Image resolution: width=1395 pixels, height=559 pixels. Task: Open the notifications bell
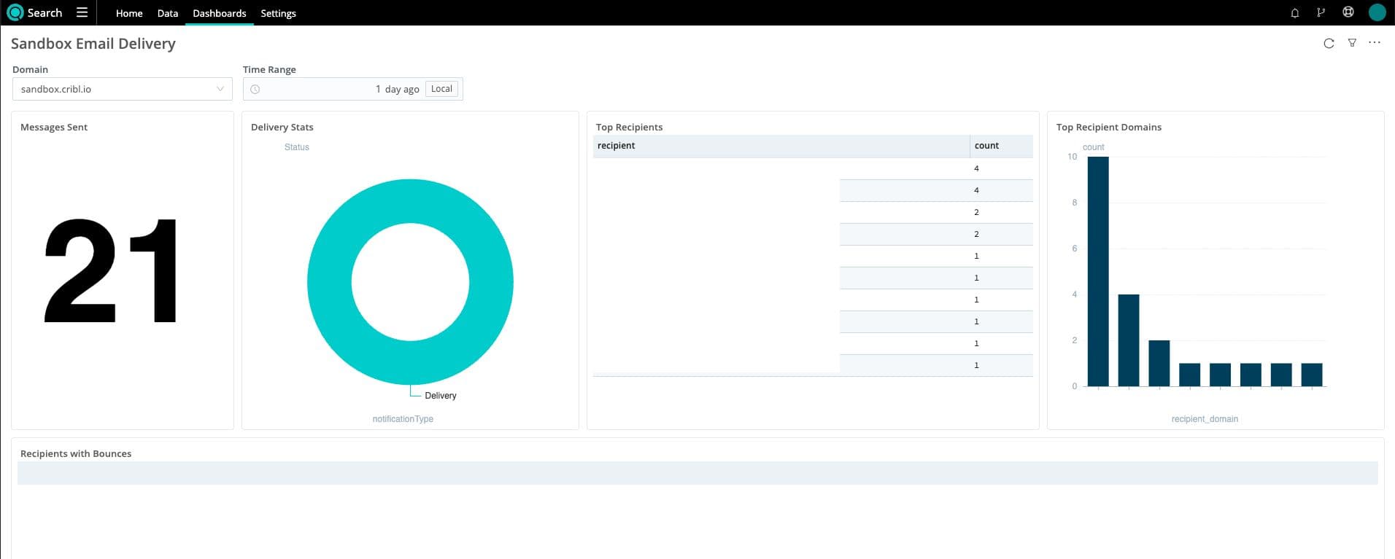click(x=1295, y=13)
